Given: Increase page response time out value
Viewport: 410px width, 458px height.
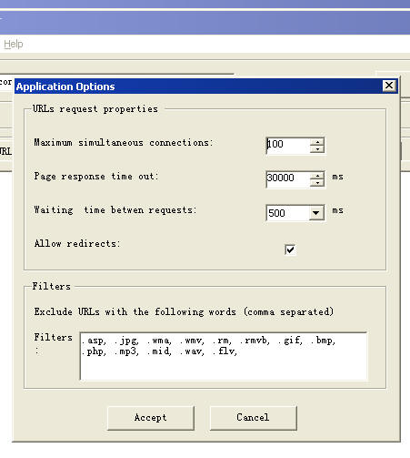Looking at the screenshot, I should [317, 176].
